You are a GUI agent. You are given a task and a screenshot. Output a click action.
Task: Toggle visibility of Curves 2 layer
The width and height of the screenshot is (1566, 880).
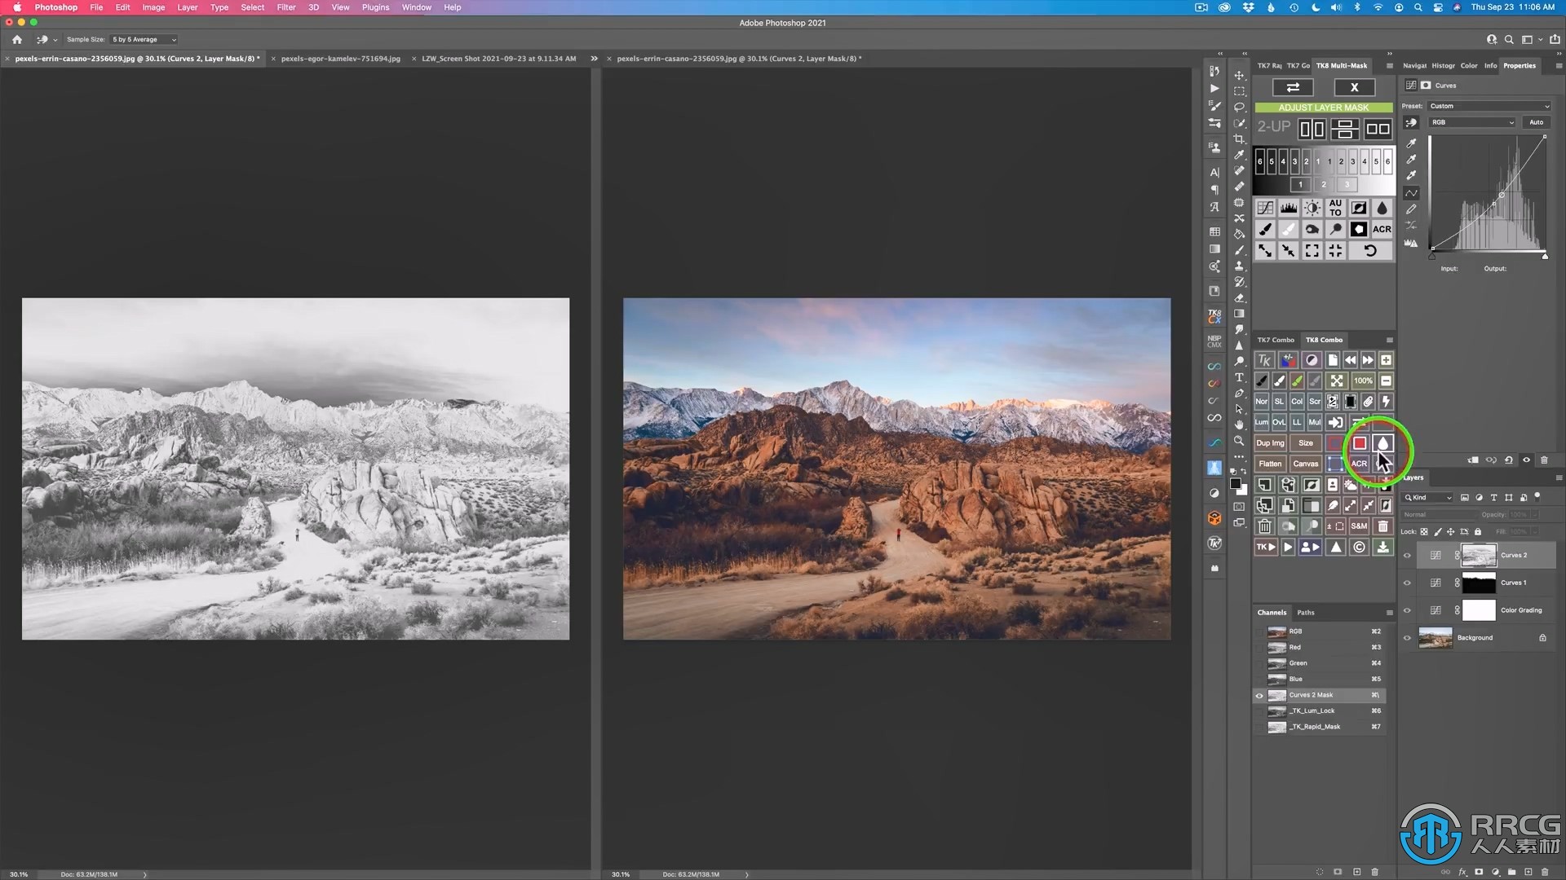click(x=1407, y=556)
